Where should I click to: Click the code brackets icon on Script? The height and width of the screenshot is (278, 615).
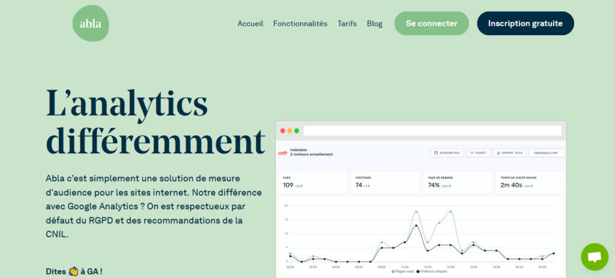[472, 153]
